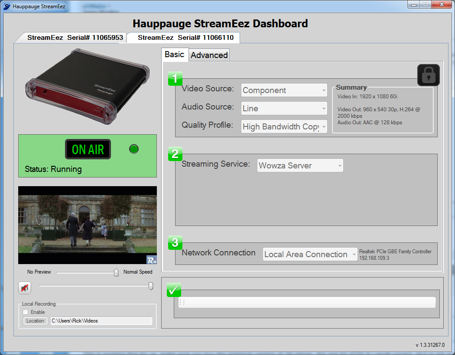Image resolution: width=455 pixels, height=355 pixels.
Task: Open the Audio Source dropdown
Action: coord(284,108)
